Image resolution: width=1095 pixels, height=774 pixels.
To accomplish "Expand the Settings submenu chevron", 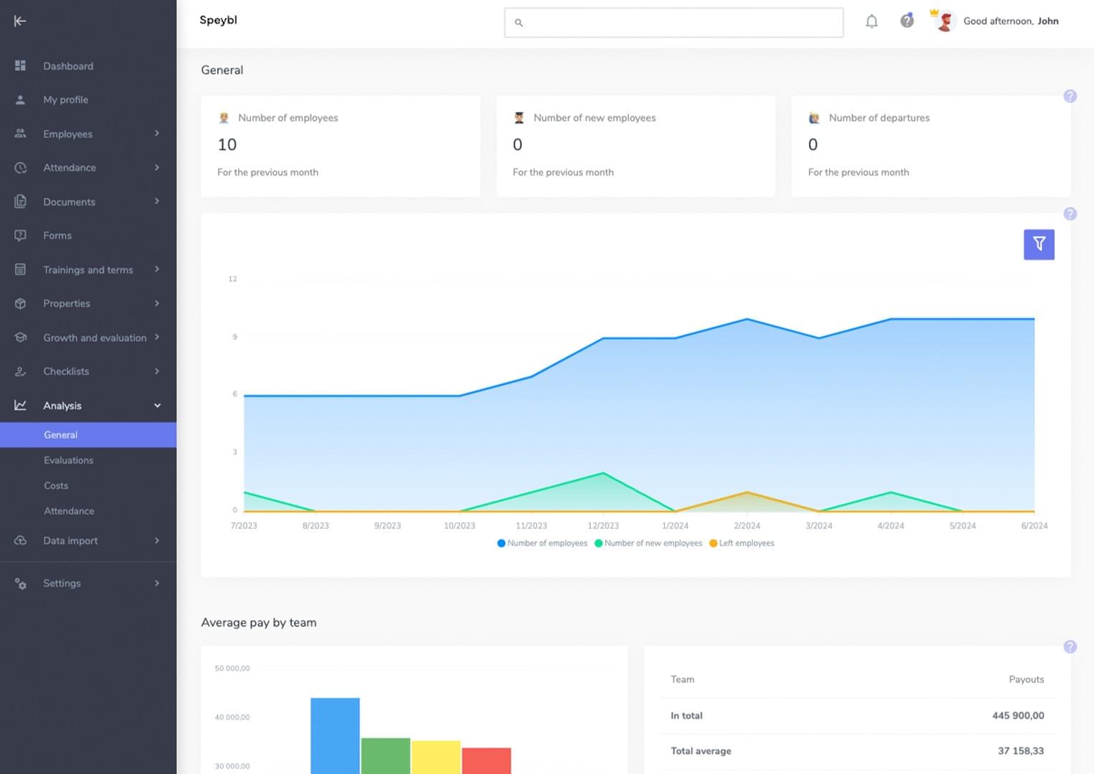I will 157,583.
